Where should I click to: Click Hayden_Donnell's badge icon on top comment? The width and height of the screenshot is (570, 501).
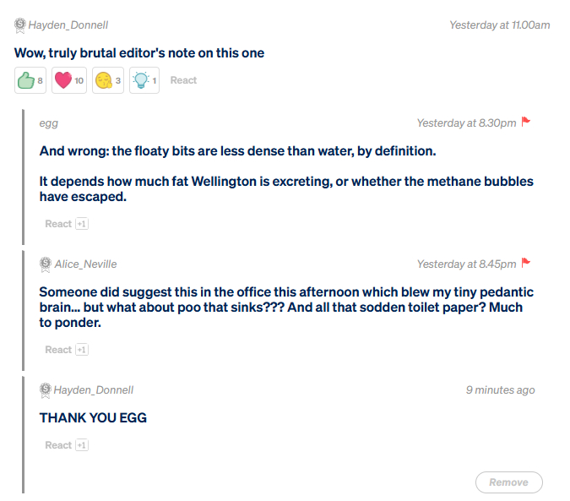tap(20, 25)
